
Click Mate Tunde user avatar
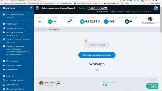pyautogui.click(x=42, y=83)
